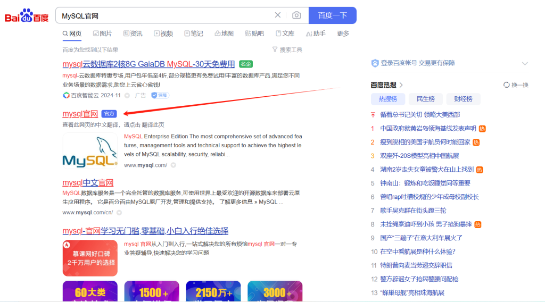Open 在空中看航展是种什么体验?

[x=417, y=251]
